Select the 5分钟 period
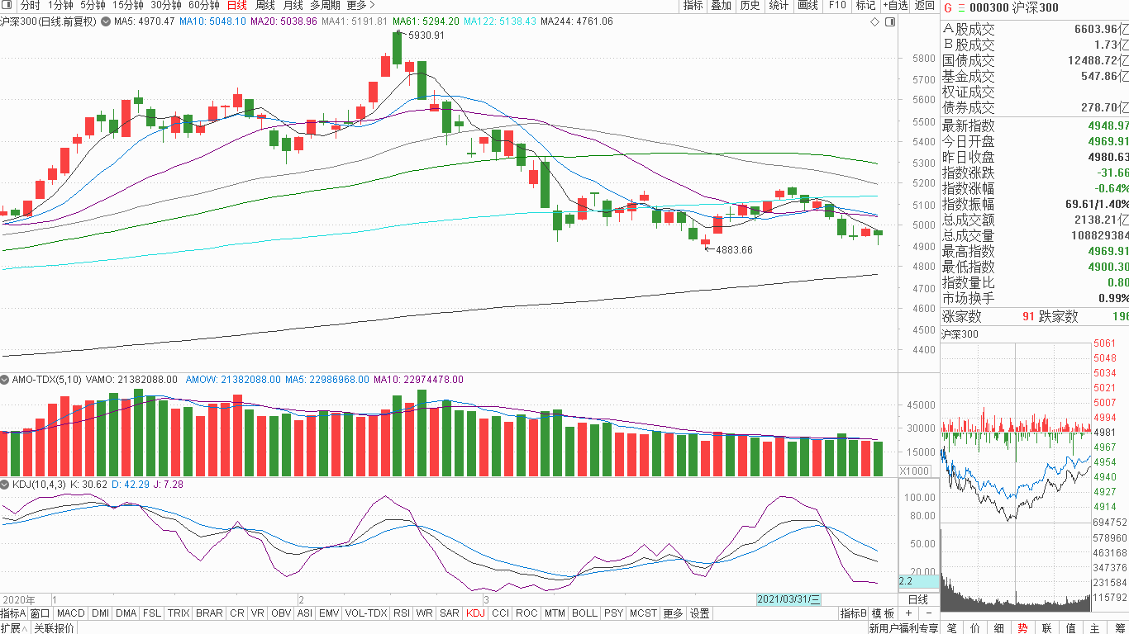Viewport: 1129px width, 634px height. [x=93, y=6]
